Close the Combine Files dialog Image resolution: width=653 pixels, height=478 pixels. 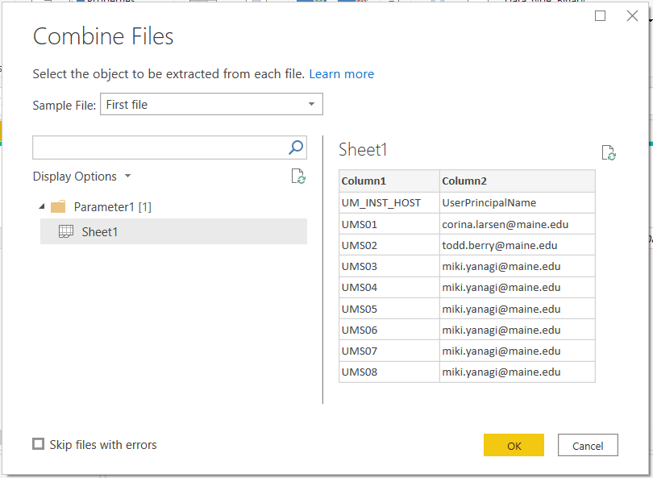[632, 16]
